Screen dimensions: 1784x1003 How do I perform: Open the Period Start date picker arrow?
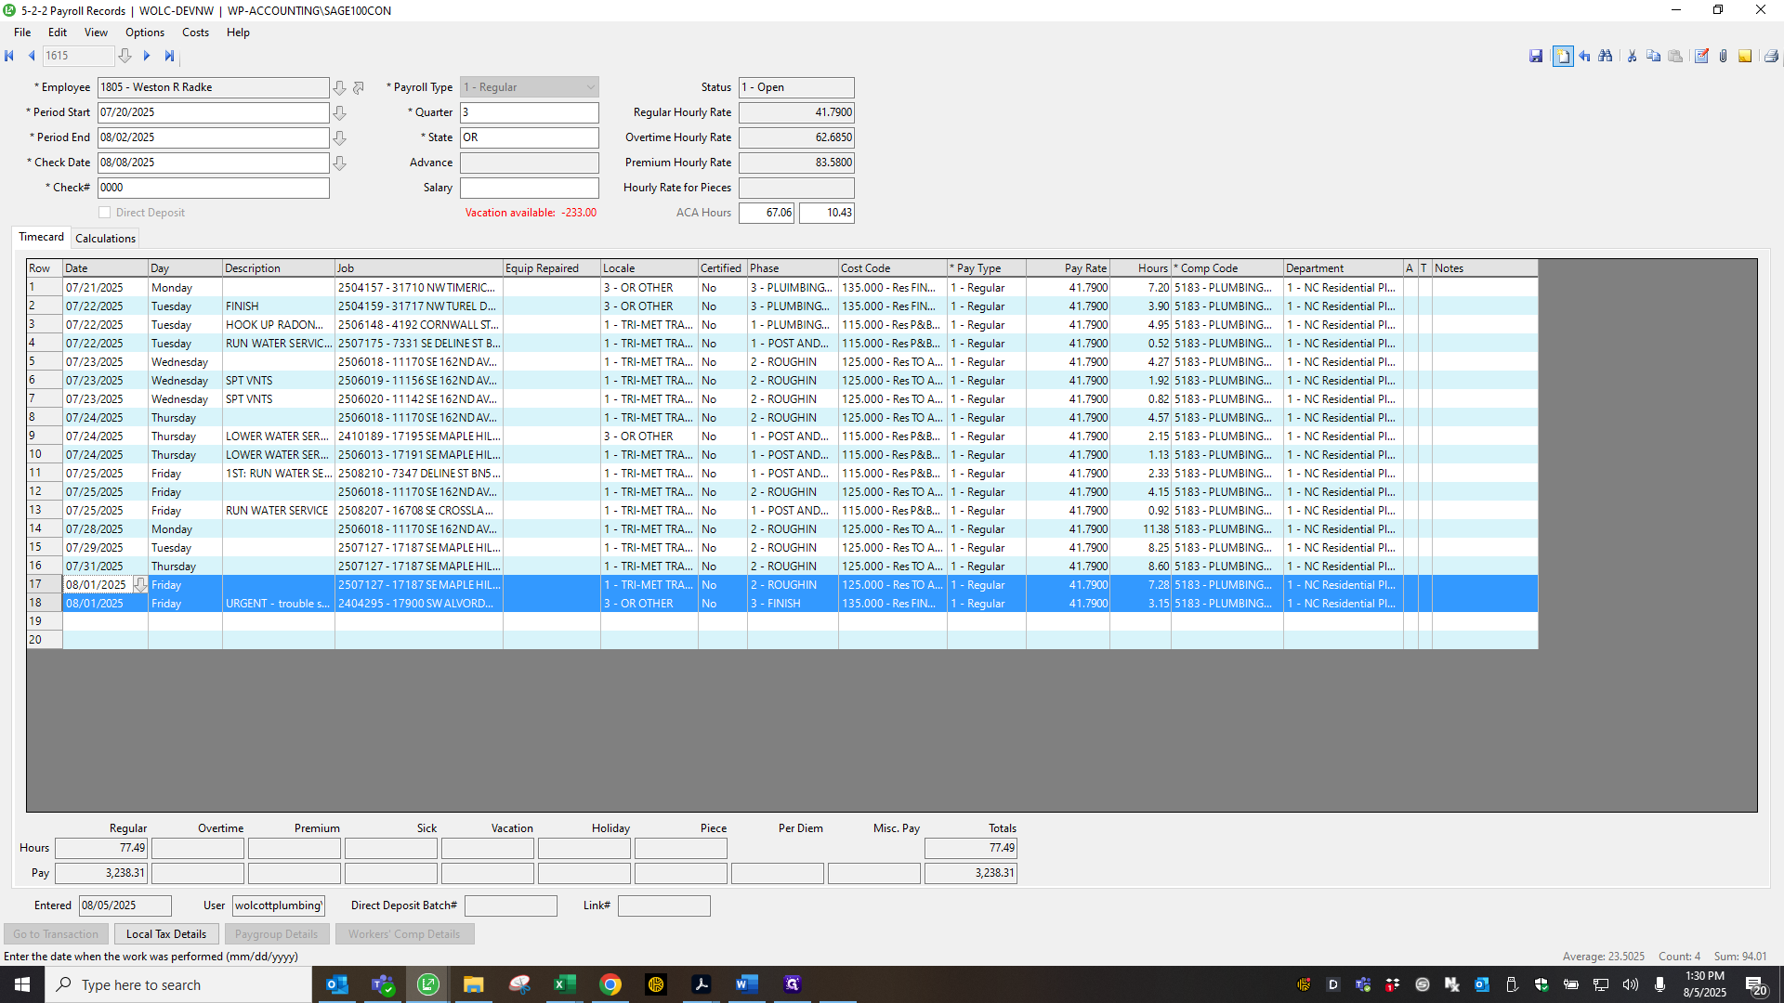340,112
